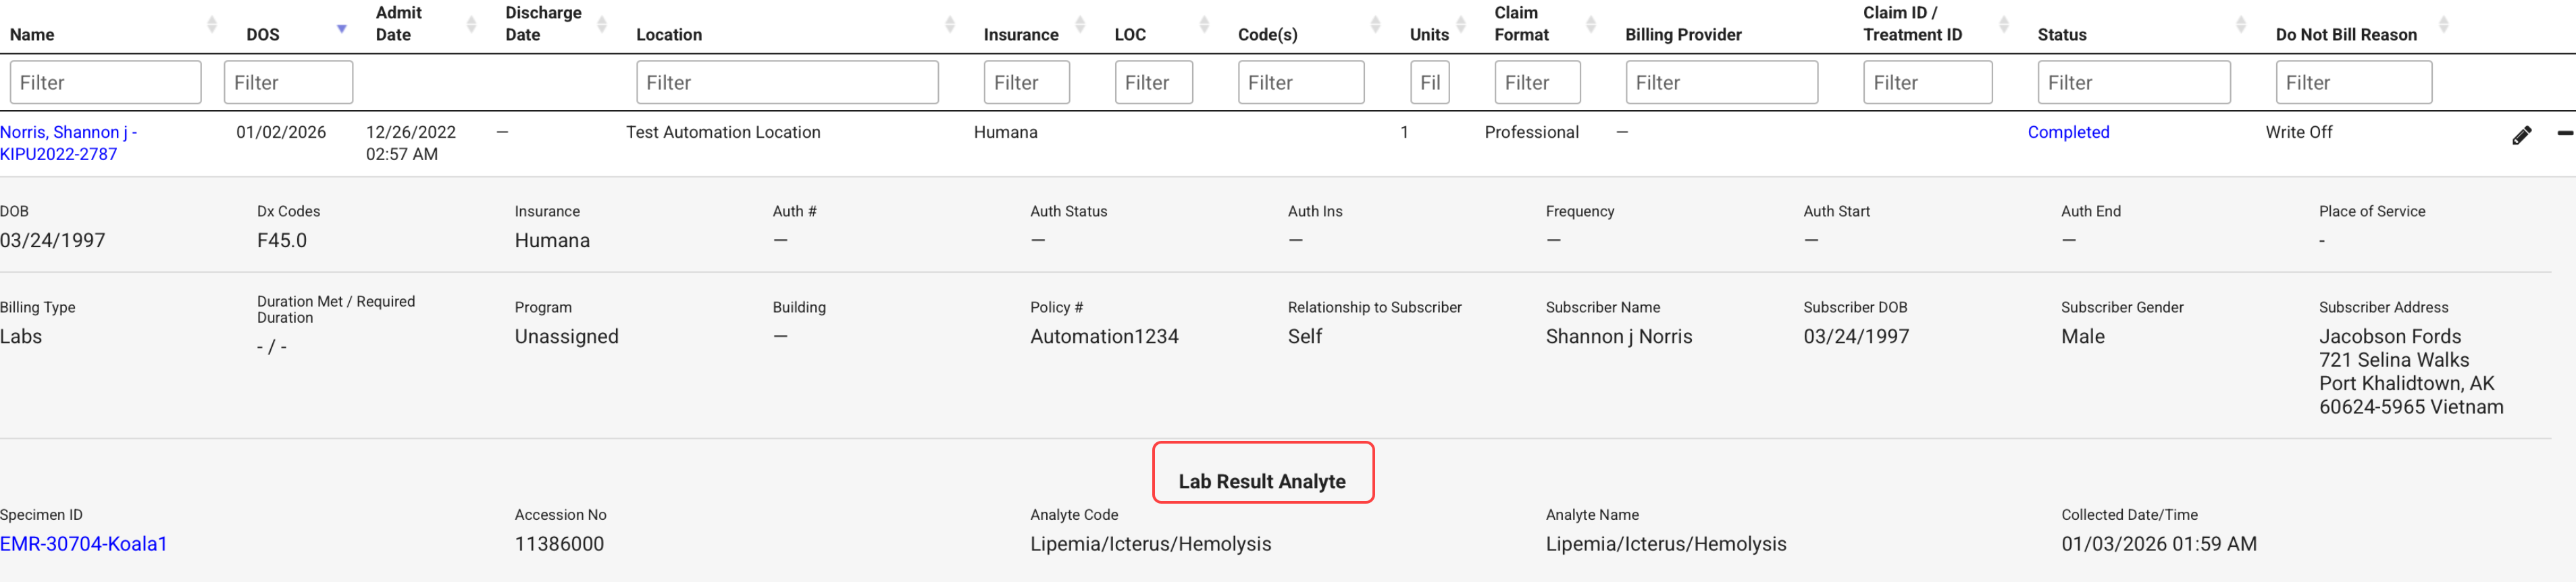This screenshot has width=2576, height=582.
Task: Click the pencil edit icon for Norris row
Action: (x=2521, y=135)
